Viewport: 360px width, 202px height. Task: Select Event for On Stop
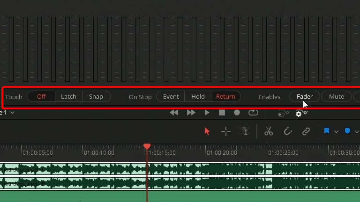click(171, 96)
